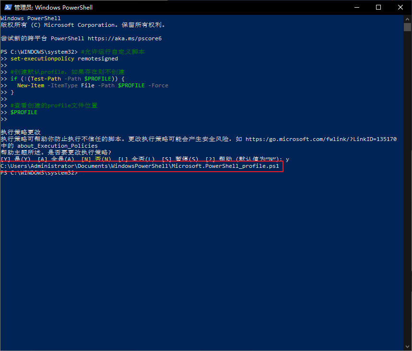Click the New-Item command line

click(x=31, y=85)
